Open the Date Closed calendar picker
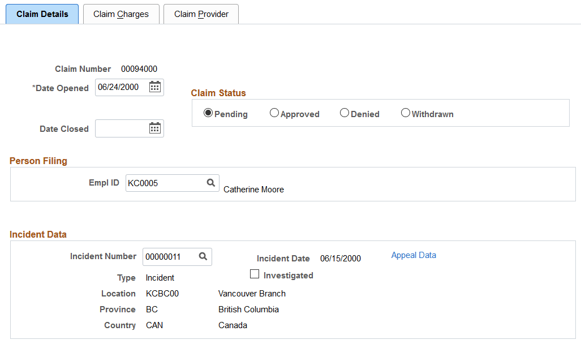The width and height of the screenshot is (581, 344). click(155, 128)
